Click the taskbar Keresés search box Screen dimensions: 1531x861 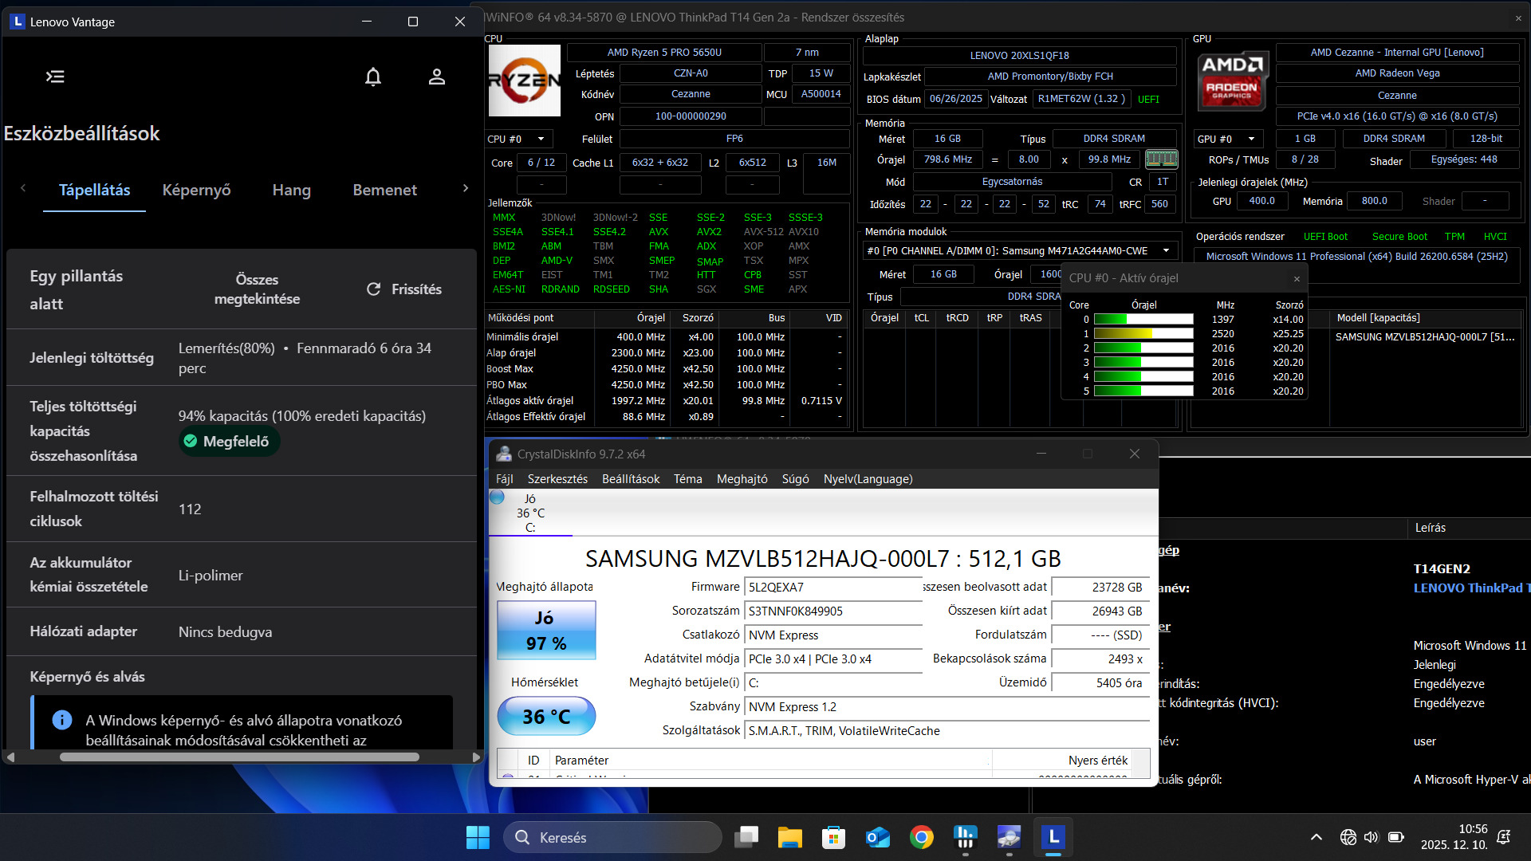pos(612,837)
